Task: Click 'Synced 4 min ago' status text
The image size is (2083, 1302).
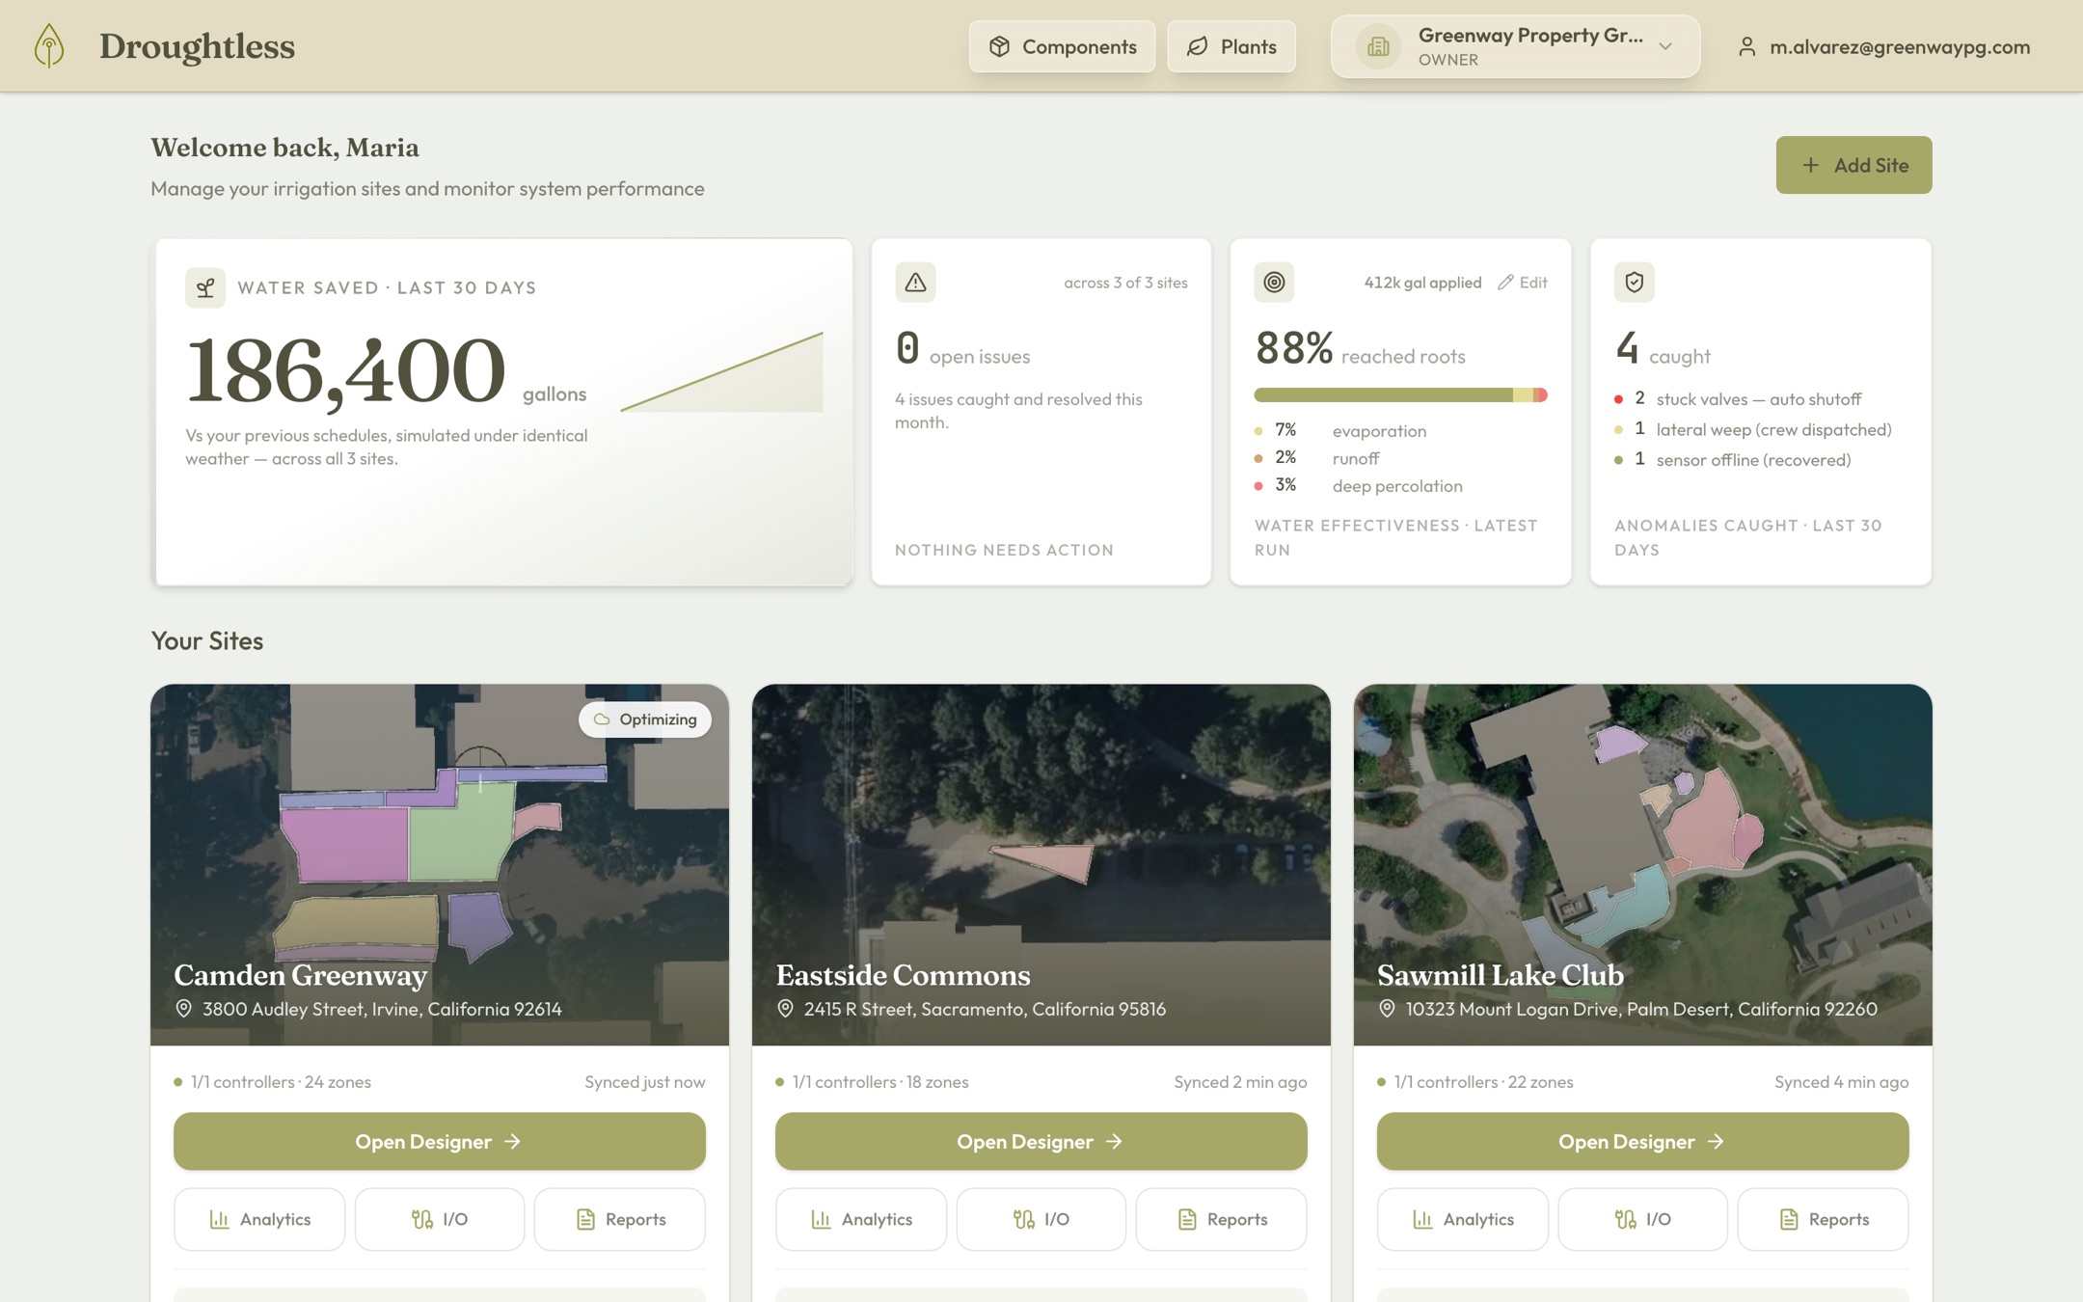Action: (x=1841, y=1082)
